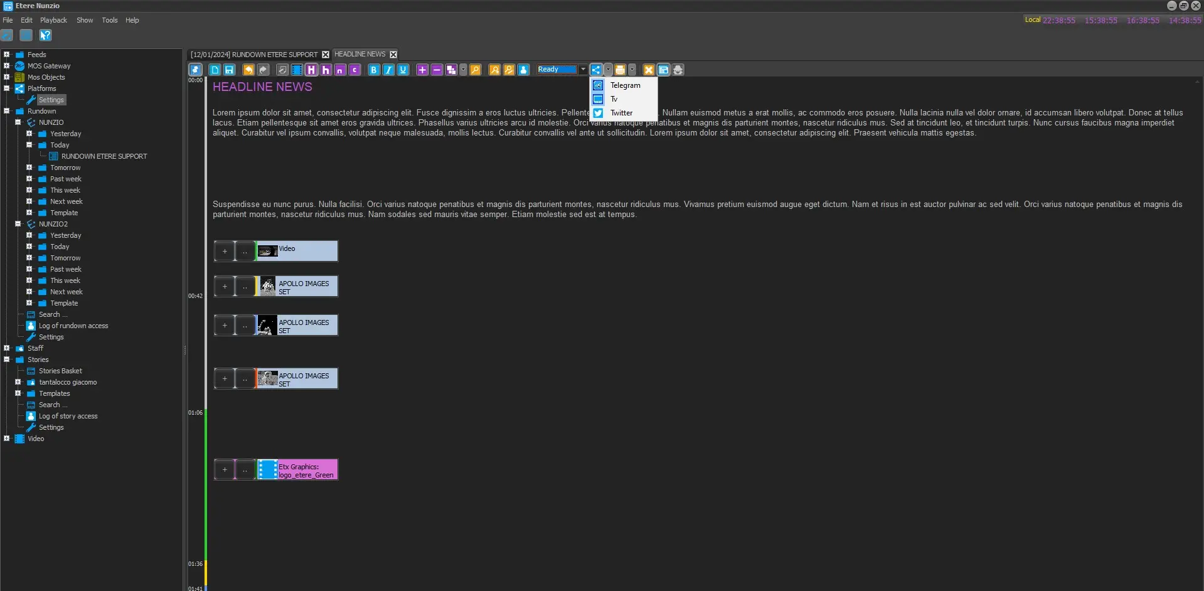Image resolution: width=1204 pixels, height=591 pixels.
Task: Click the Save icon in the story toolbar
Action: point(229,70)
